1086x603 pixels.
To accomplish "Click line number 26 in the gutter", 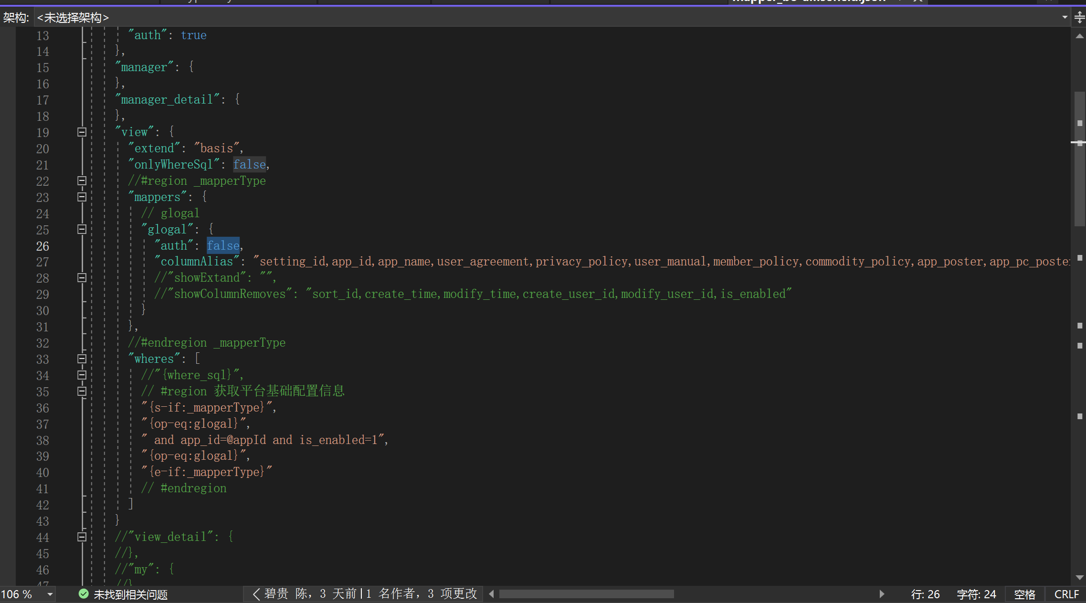I will [42, 246].
